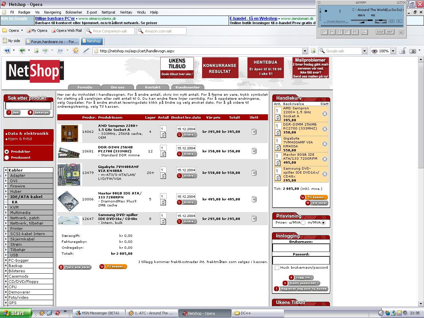Open the Bokmerker menu

[74, 12]
